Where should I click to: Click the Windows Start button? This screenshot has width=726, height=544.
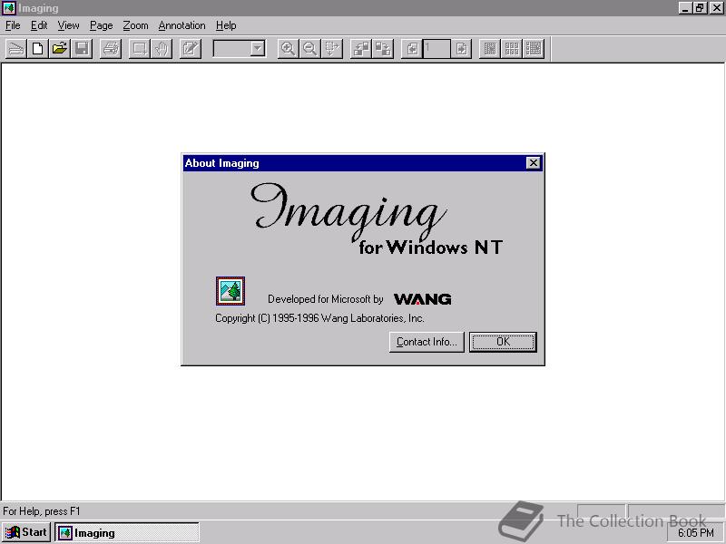[x=26, y=532]
